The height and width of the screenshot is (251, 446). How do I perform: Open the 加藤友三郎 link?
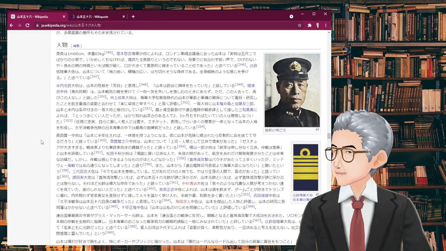pos(244,104)
